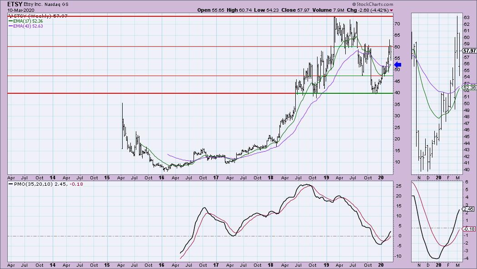This screenshot has height=269, width=477.
Task: Click the company name Etsy Inc.
Action: click(34, 5)
